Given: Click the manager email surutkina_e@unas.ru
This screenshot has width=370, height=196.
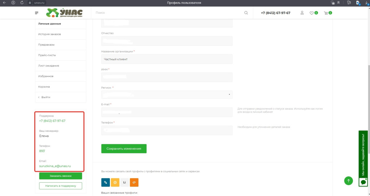Looking at the screenshot, I should pyautogui.click(x=55, y=166).
